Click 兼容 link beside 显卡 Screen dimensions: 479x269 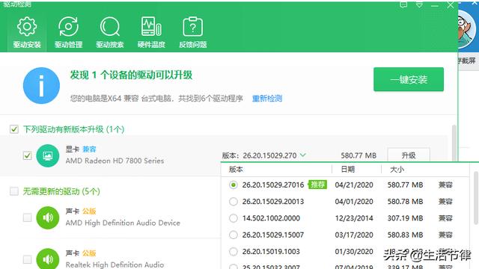[x=89, y=149]
